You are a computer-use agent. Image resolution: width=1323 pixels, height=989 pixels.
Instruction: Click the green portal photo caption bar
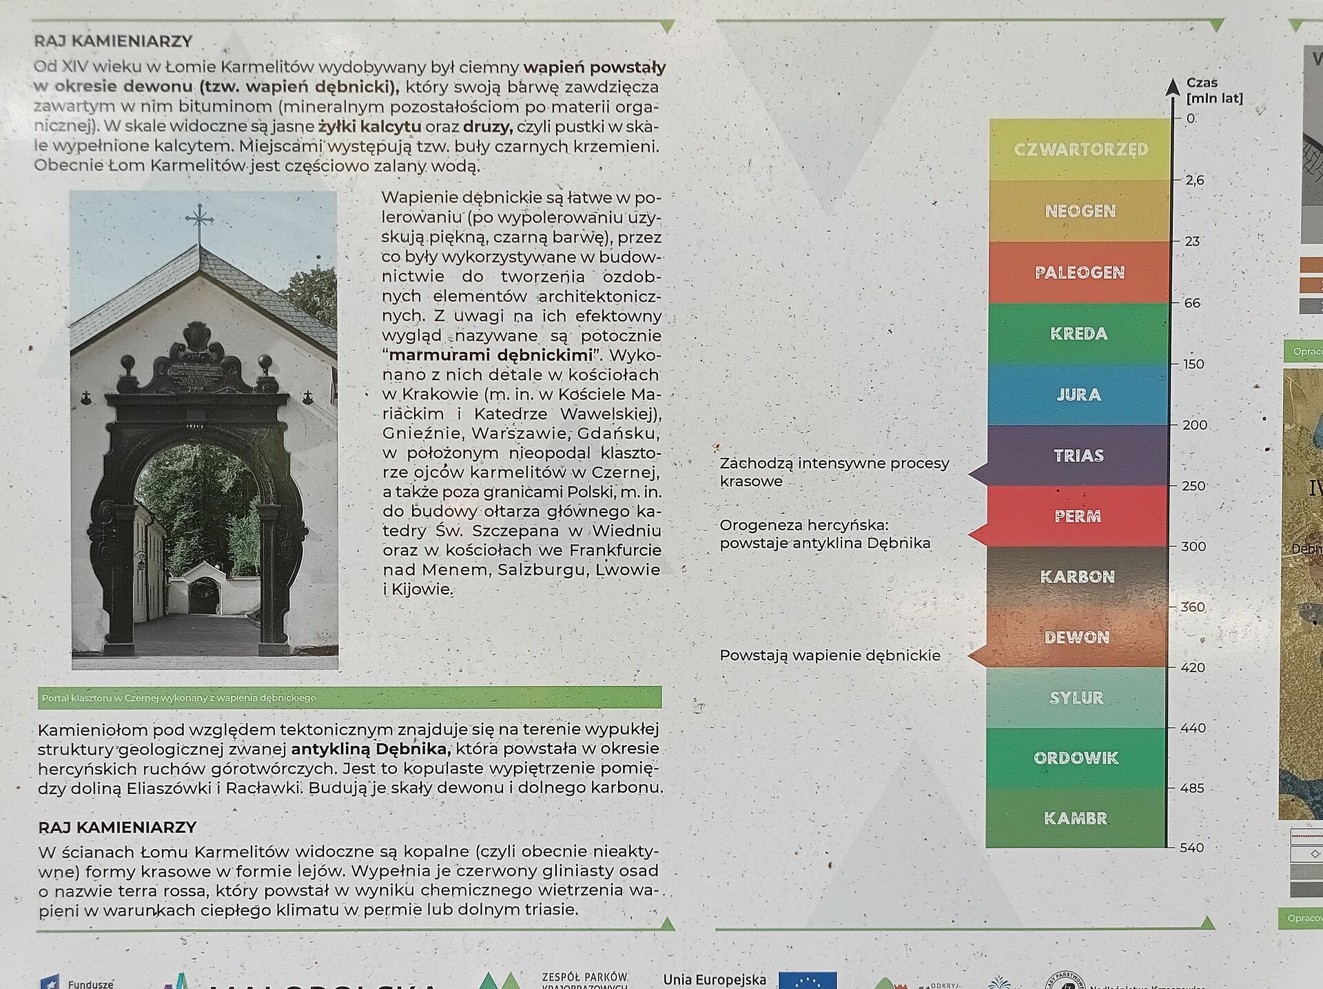coord(350,697)
